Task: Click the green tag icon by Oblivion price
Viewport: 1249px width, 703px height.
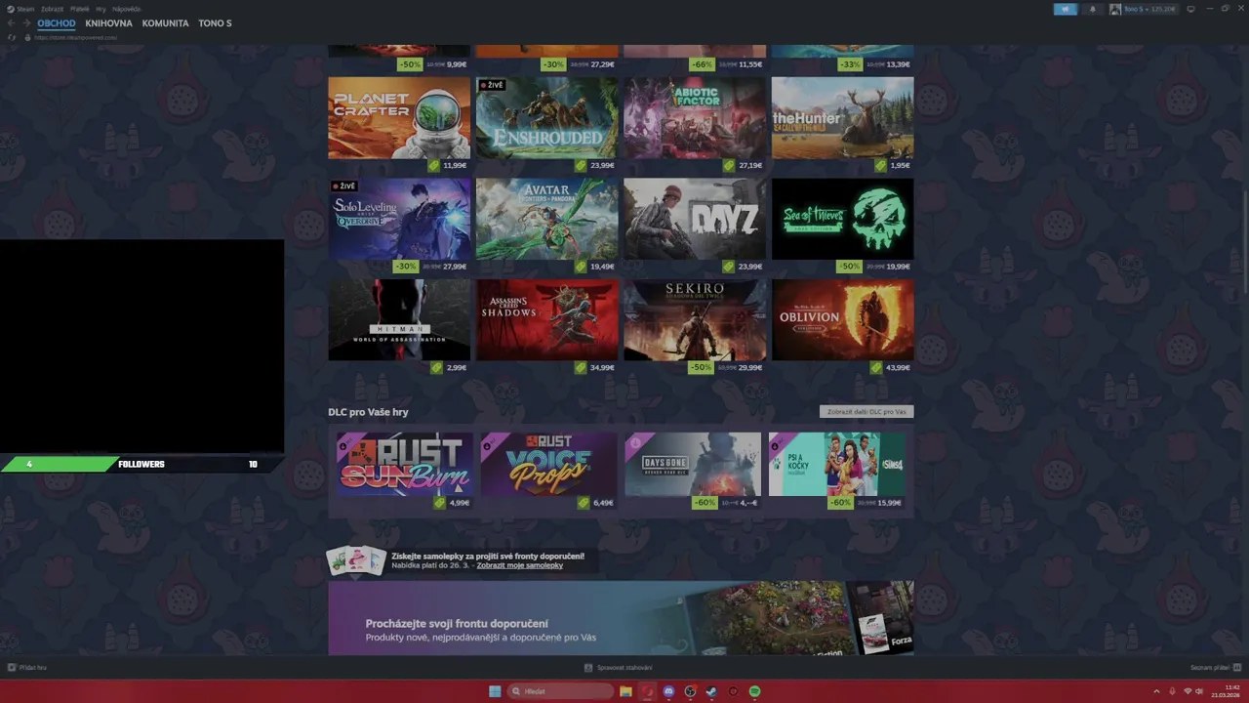Action: point(877,368)
